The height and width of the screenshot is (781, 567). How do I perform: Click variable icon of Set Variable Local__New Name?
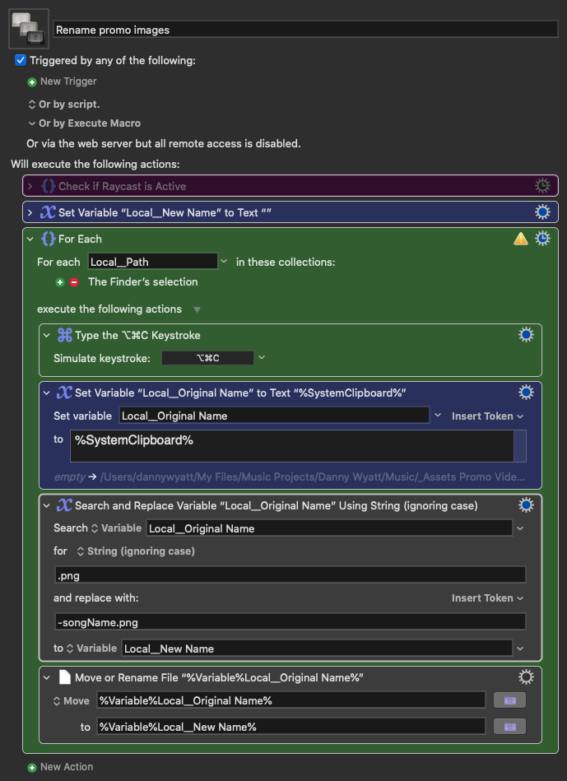click(x=48, y=212)
